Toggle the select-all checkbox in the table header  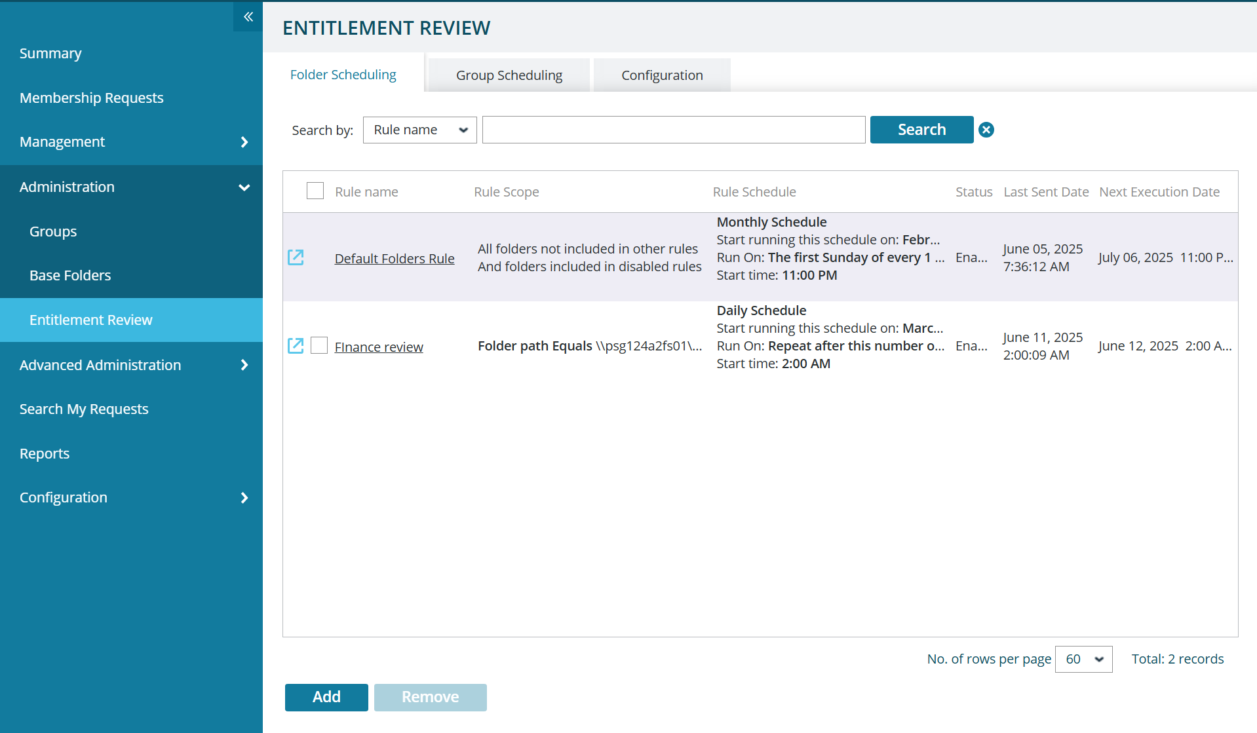pyautogui.click(x=315, y=190)
